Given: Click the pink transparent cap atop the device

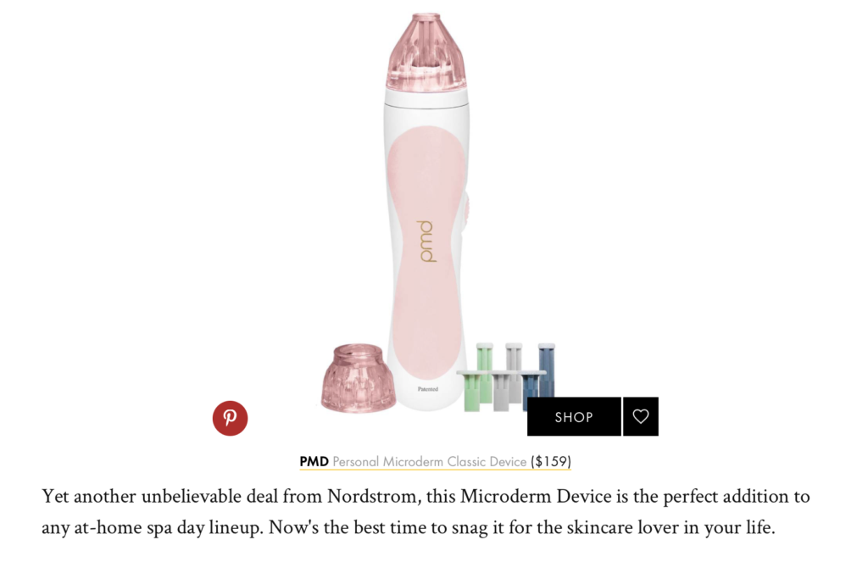Looking at the screenshot, I should click(x=426, y=53).
